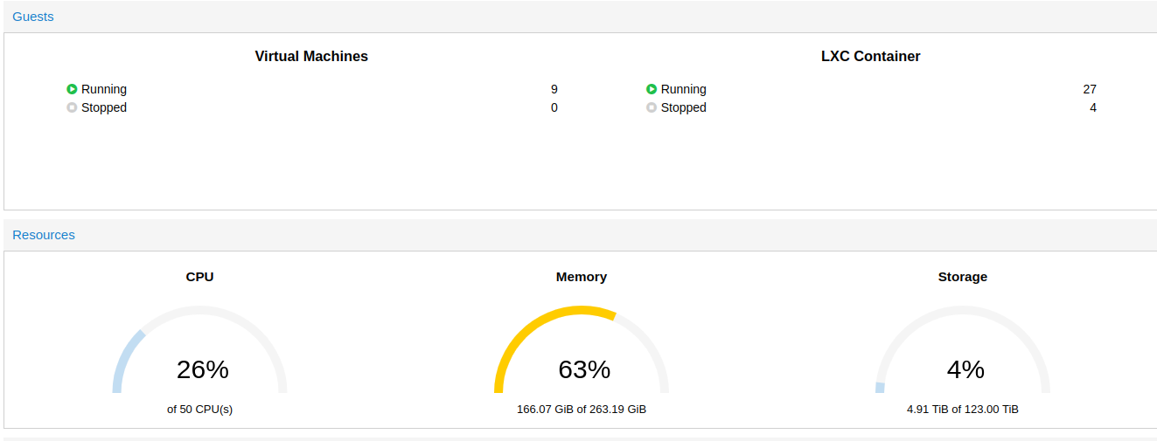The height and width of the screenshot is (441, 1157).
Task: Click the 26% CPU percentage value
Action: click(x=203, y=369)
